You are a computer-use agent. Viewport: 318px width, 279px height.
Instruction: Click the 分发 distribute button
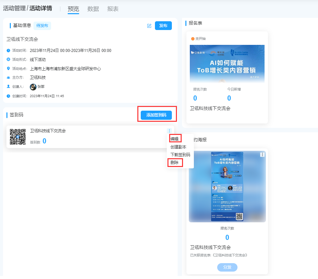[227, 267]
